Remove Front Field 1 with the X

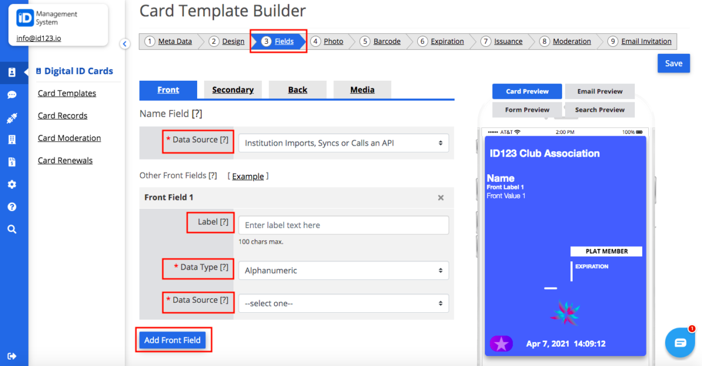[x=441, y=198]
